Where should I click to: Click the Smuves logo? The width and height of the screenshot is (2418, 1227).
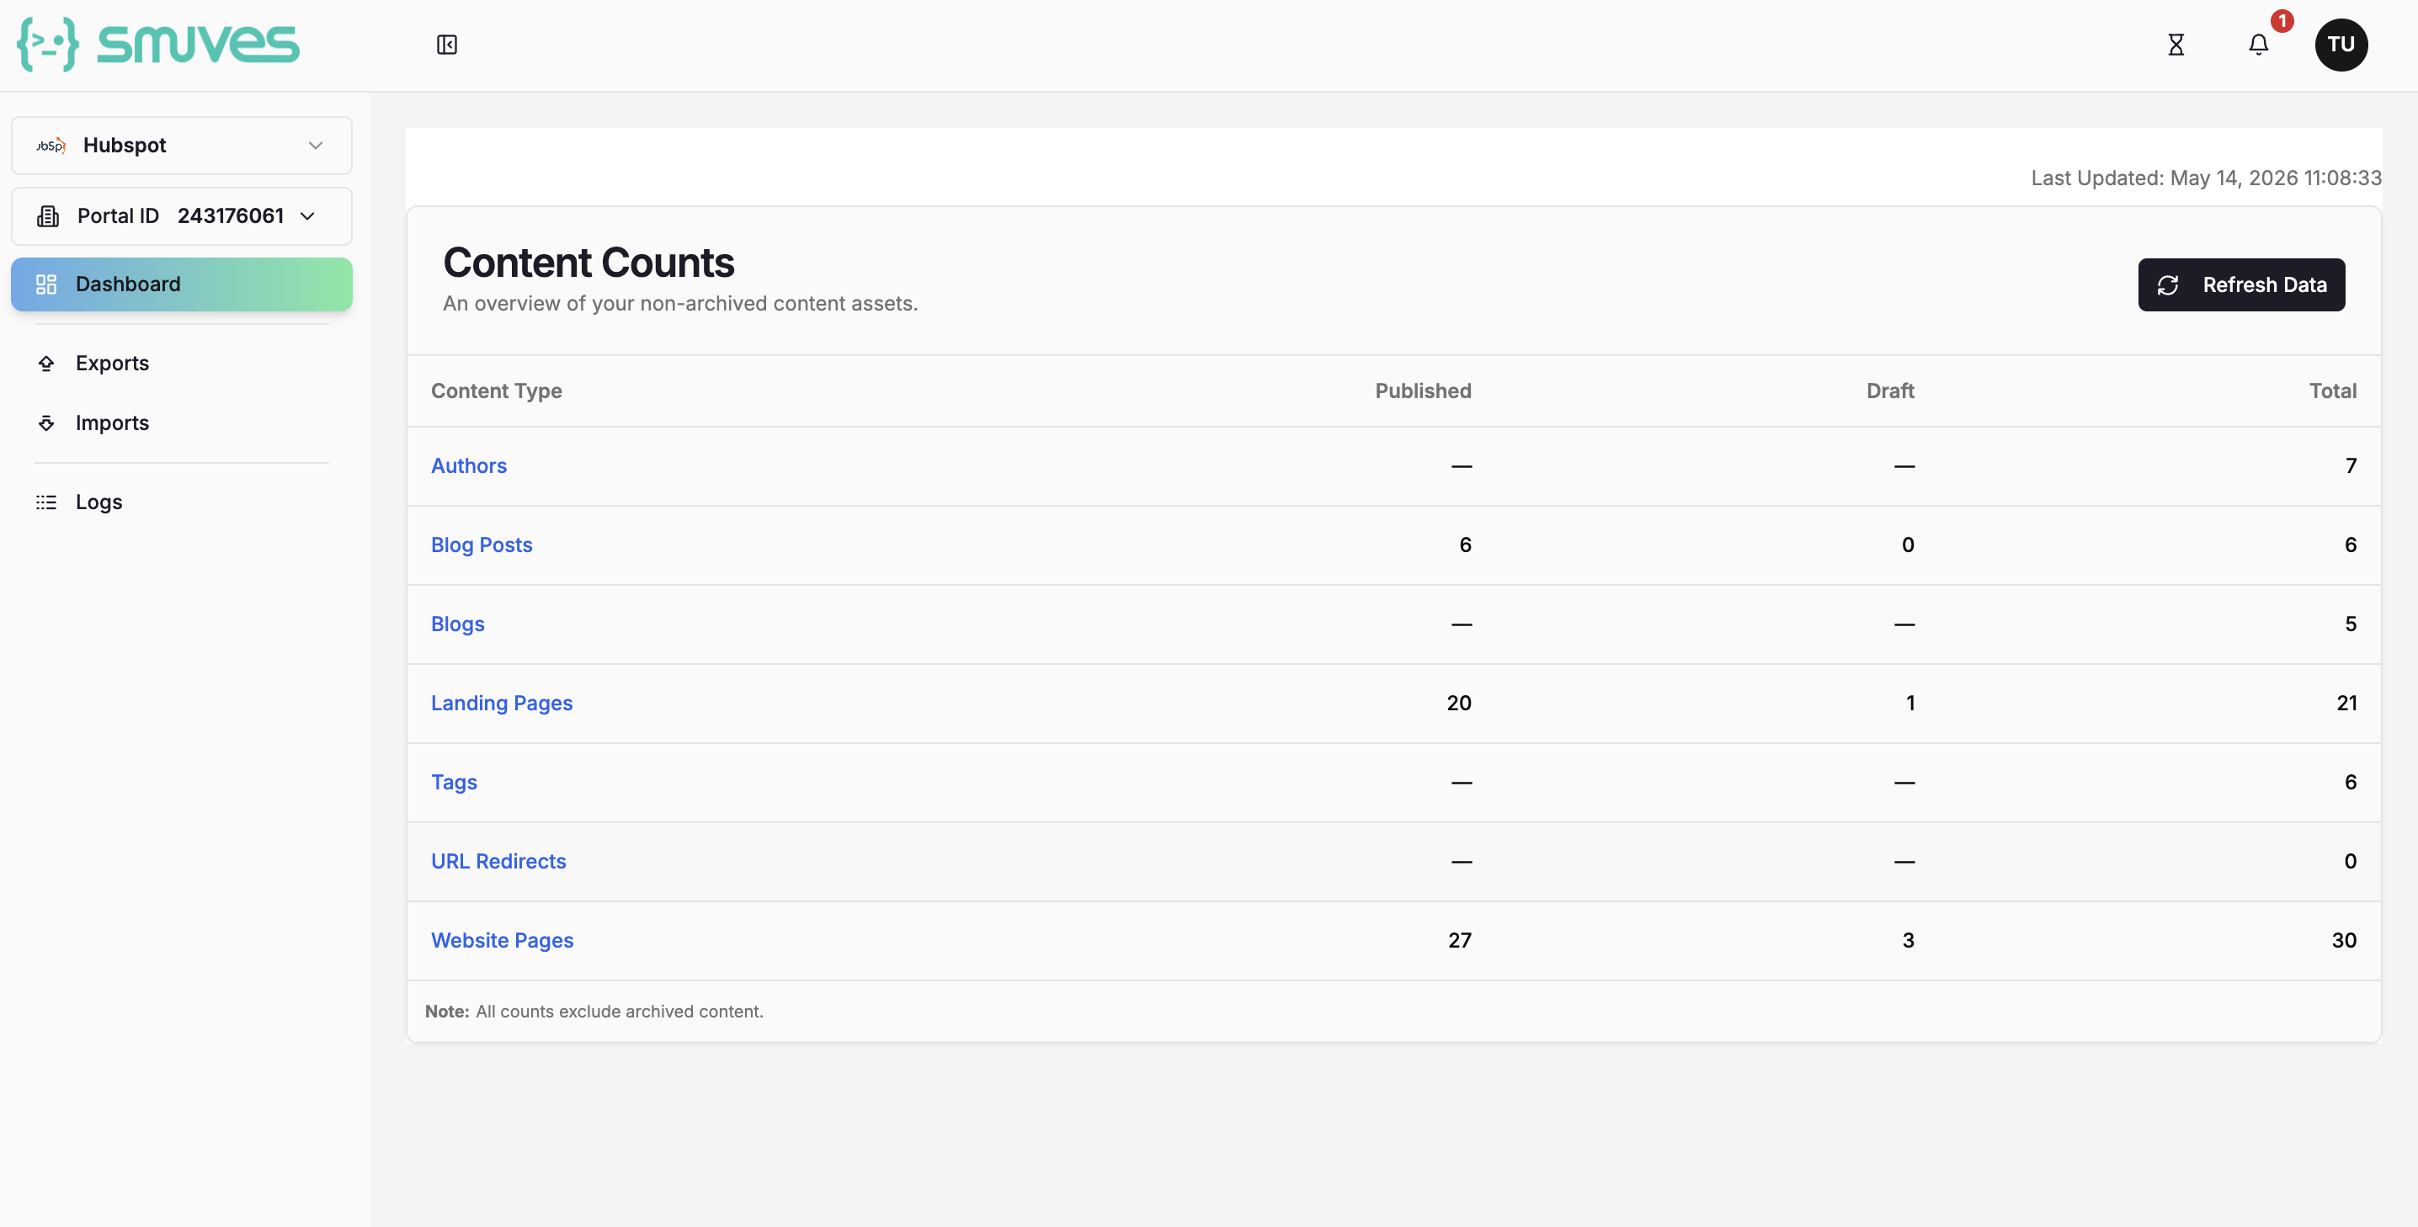158,44
